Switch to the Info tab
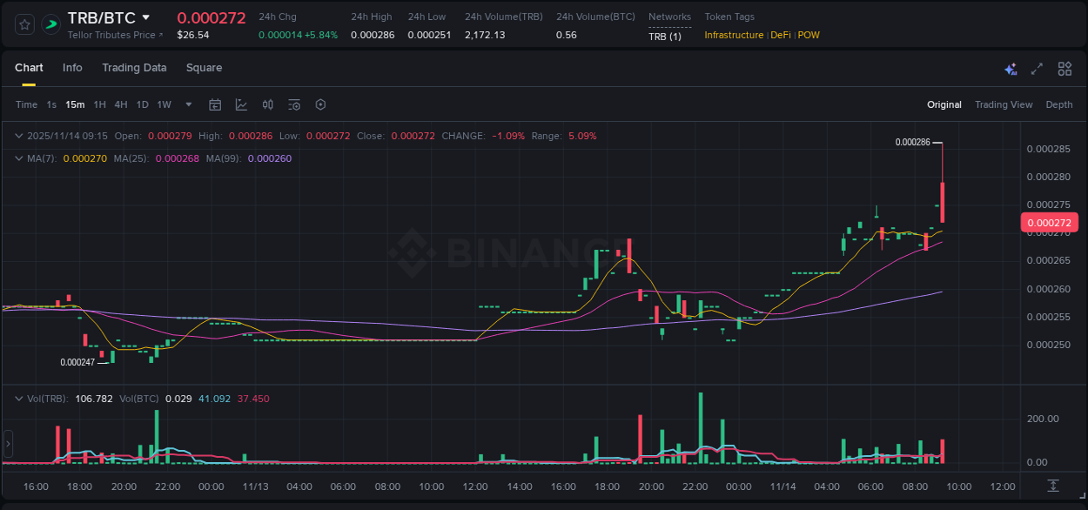The height and width of the screenshot is (510, 1088). 72,68
